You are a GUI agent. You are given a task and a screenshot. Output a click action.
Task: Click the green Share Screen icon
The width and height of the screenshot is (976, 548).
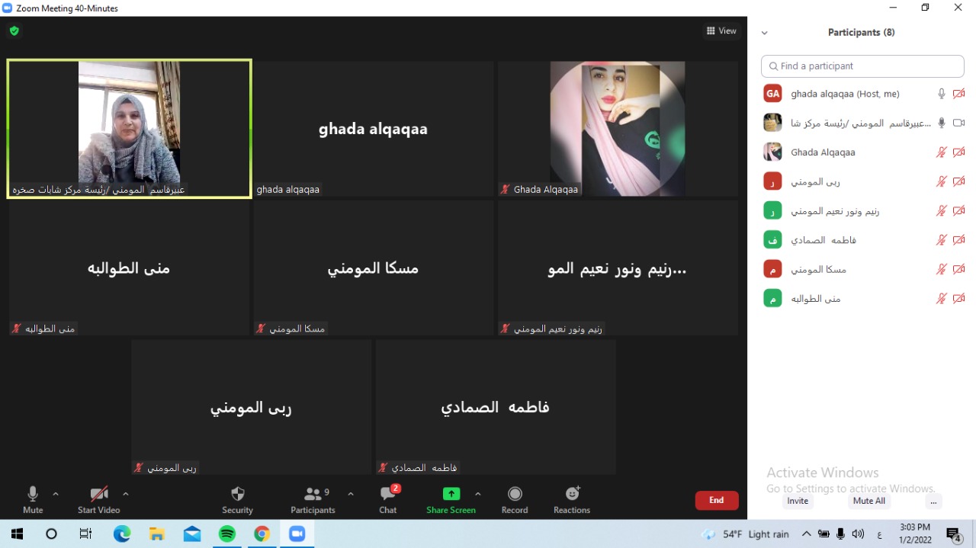click(451, 494)
